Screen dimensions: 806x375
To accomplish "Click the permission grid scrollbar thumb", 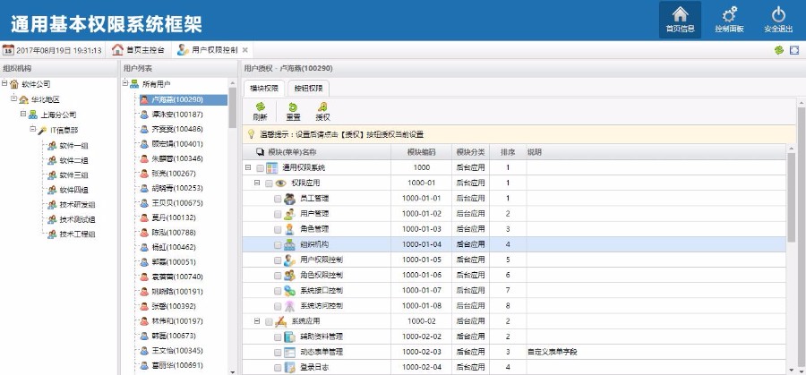I will click(x=792, y=197).
